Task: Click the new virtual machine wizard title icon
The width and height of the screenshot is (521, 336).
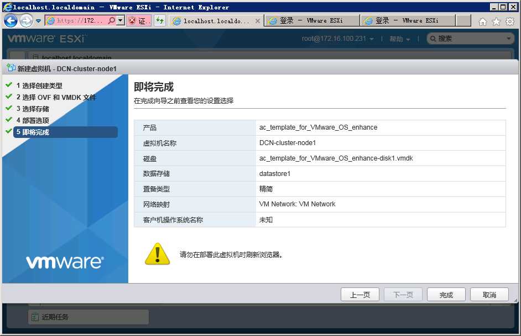Action: (11, 68)
